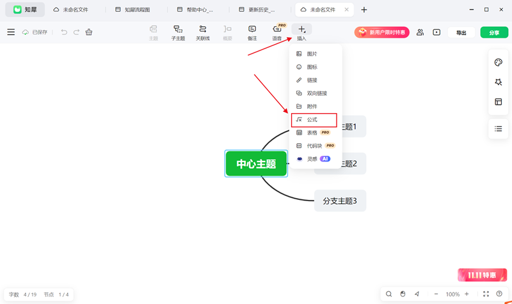Open the 语音 voice PRO tool
This screenshot has width=512, height=304.
pos(277,33)
